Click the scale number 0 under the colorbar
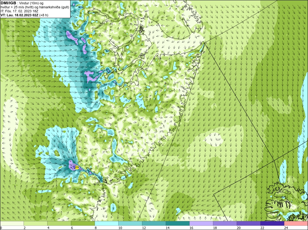 (1, 228)
